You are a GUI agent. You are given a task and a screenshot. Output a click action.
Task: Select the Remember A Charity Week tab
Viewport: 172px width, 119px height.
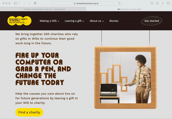pyautogui.click(x=129, y=9)
